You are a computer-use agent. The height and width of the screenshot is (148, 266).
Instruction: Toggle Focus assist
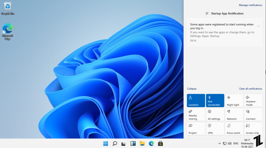point(234,129)
